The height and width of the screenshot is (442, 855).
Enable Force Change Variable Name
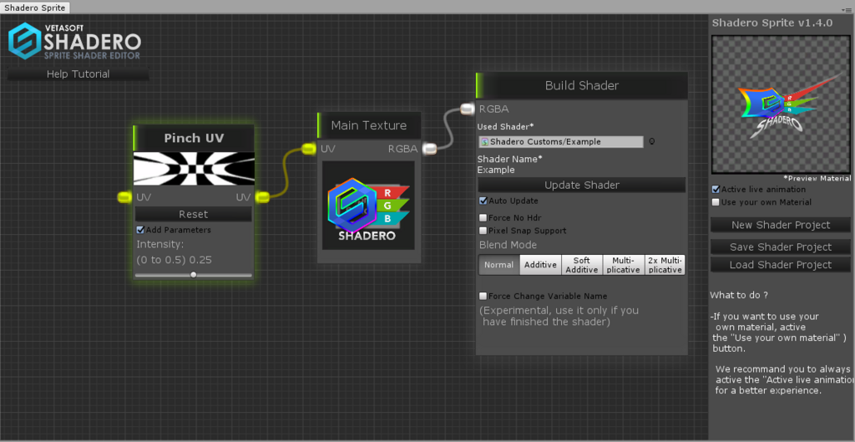coord(483,297)
